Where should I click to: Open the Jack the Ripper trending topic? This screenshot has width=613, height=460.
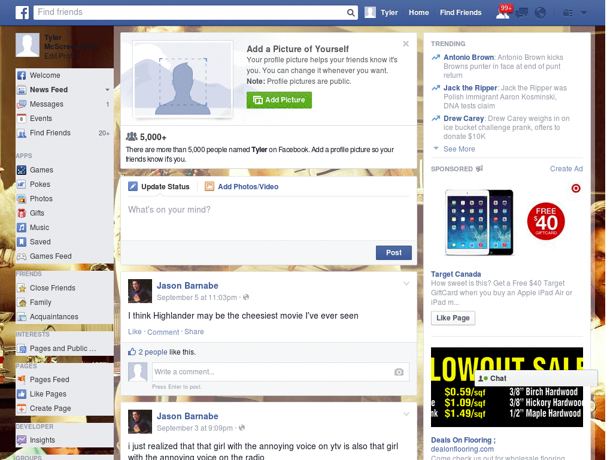470,88
